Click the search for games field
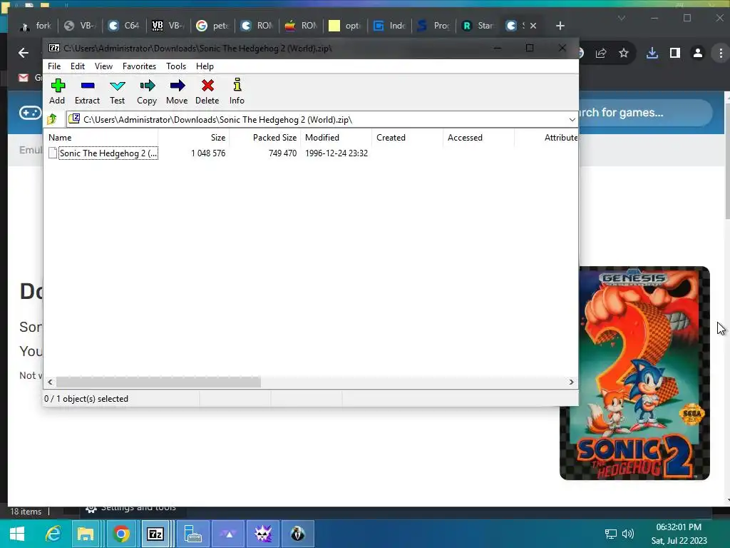Screen dimensions: 730x548 click(x=644, y=113)
